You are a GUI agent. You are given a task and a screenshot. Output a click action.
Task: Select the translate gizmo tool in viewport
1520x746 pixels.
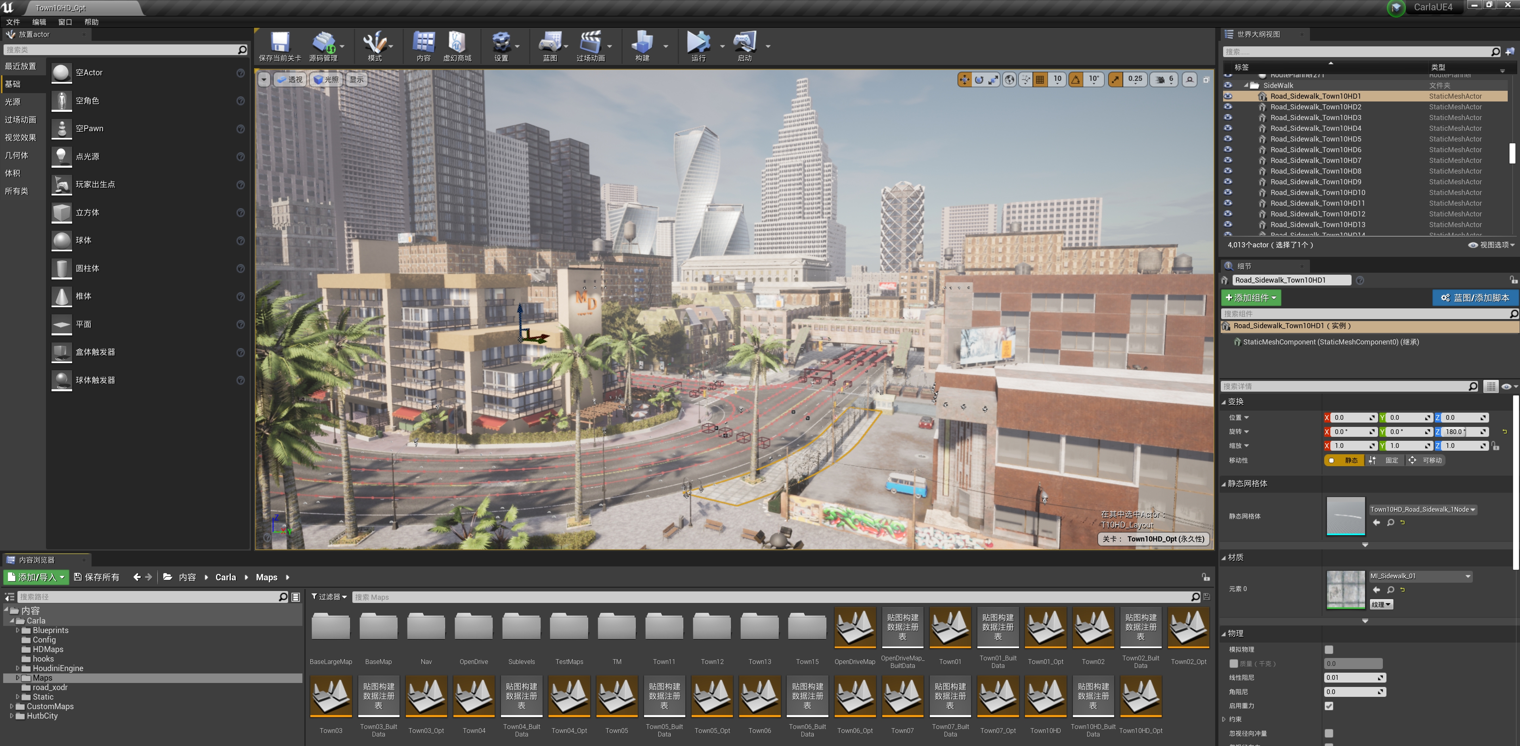pos(964,80)
